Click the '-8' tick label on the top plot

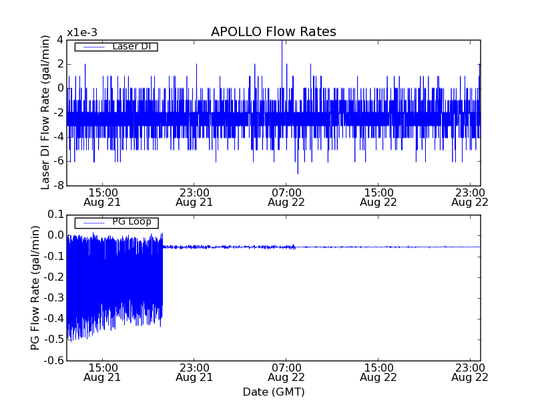pos(57,186)
